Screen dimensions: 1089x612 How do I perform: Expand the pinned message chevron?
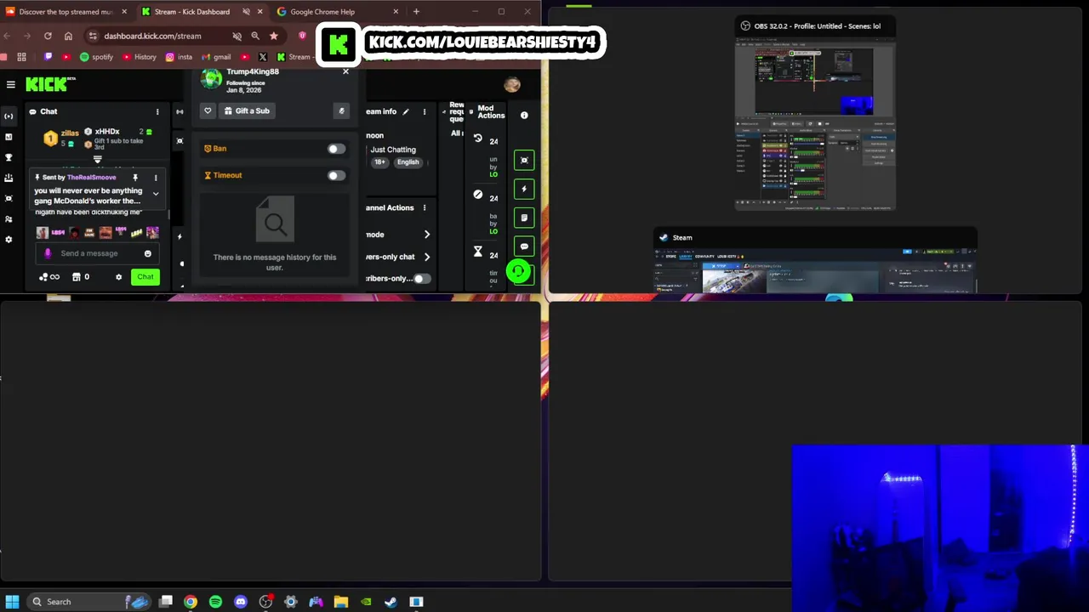click(156, 194)
